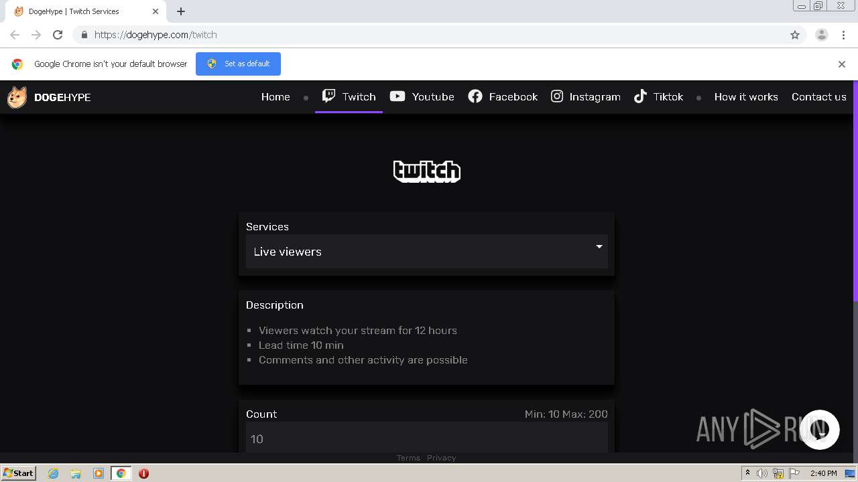Screen dimensions: 858x482
Task: Launch Internet Explorer from taskbar
Action: click(54, 473)
